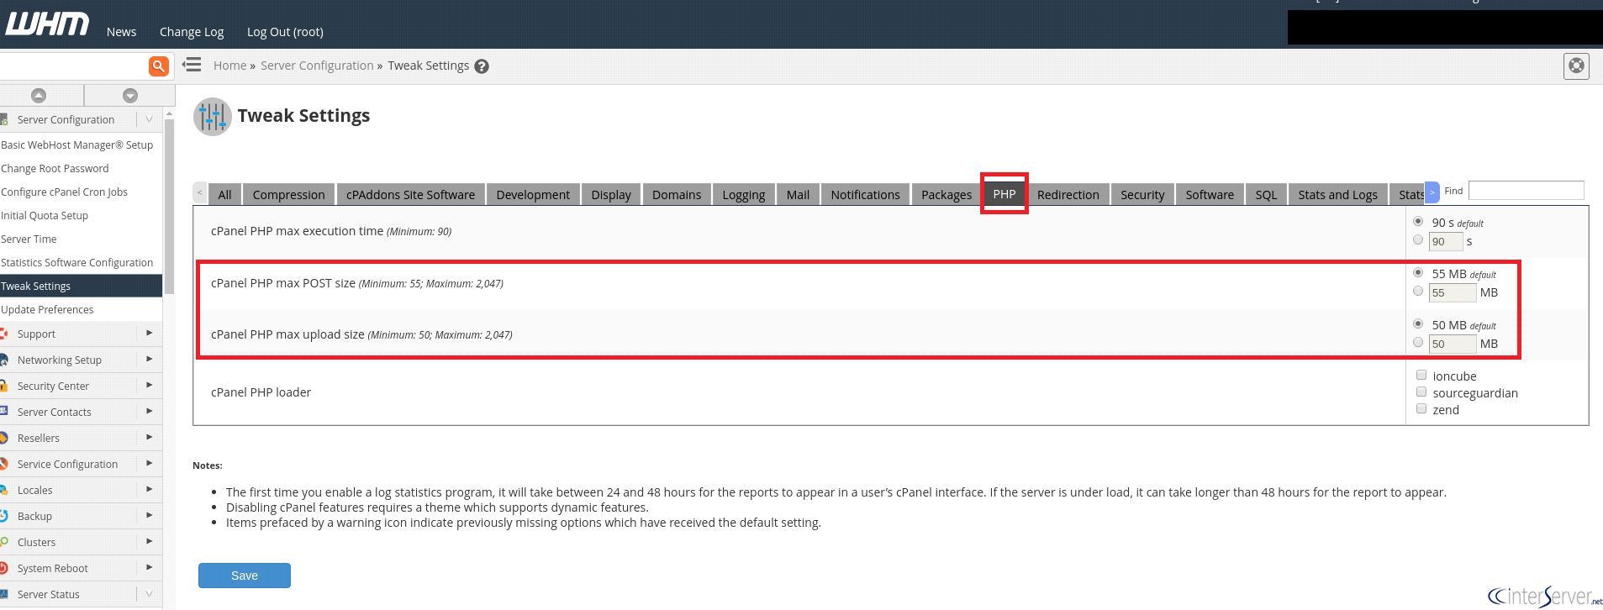Expand the Security Center section
This screenshot has height=610, width=1603.
(x=149, y=386)
